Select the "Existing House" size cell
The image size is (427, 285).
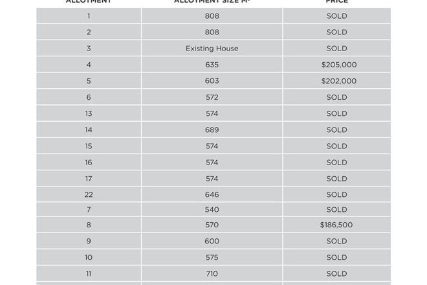coord(212,49)
